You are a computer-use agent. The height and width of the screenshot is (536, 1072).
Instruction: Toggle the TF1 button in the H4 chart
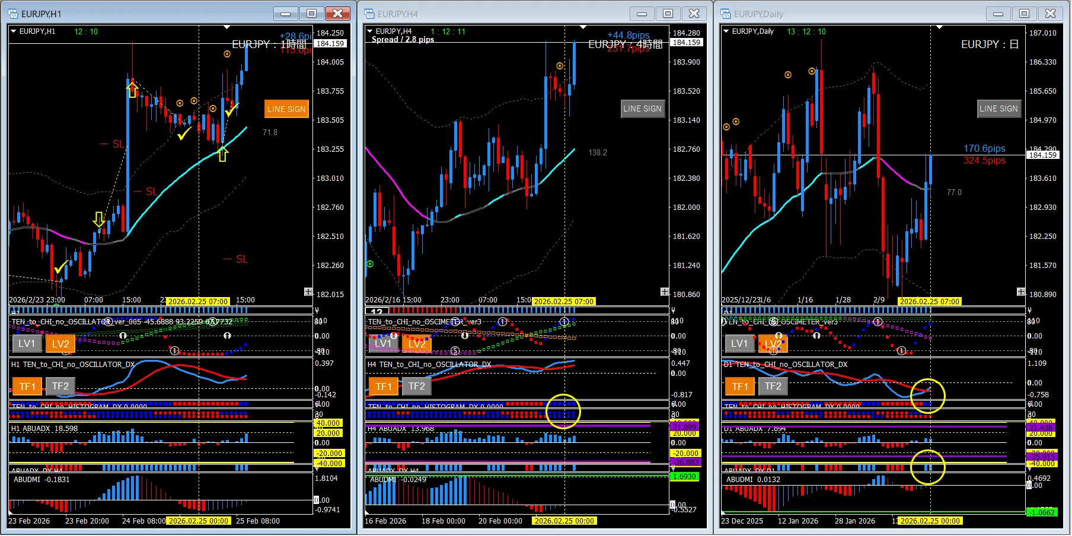click(384, 387)
